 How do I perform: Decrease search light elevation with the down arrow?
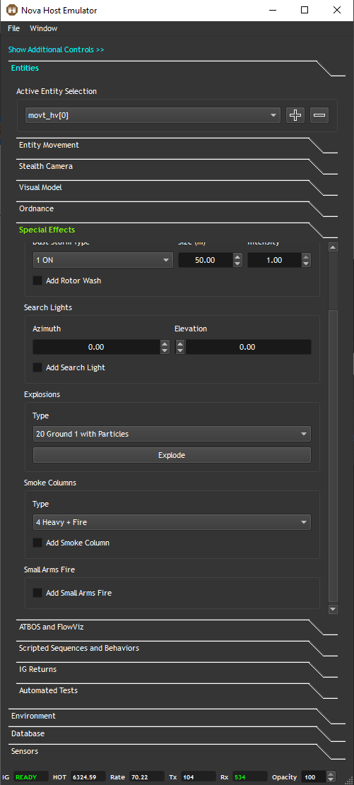point(180,350)
